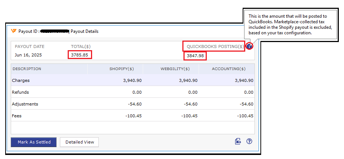Export payout details to Excel

tap(238, 142)
